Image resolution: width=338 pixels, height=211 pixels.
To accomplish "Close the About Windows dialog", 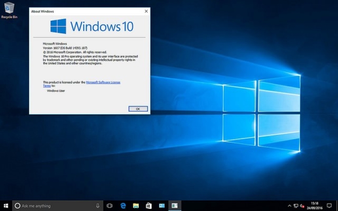I will point(146,11).
